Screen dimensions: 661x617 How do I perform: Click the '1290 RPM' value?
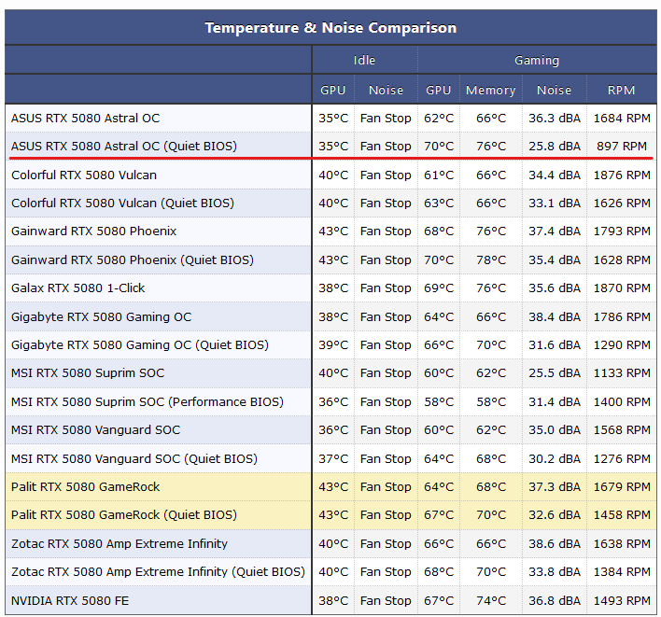622,345
